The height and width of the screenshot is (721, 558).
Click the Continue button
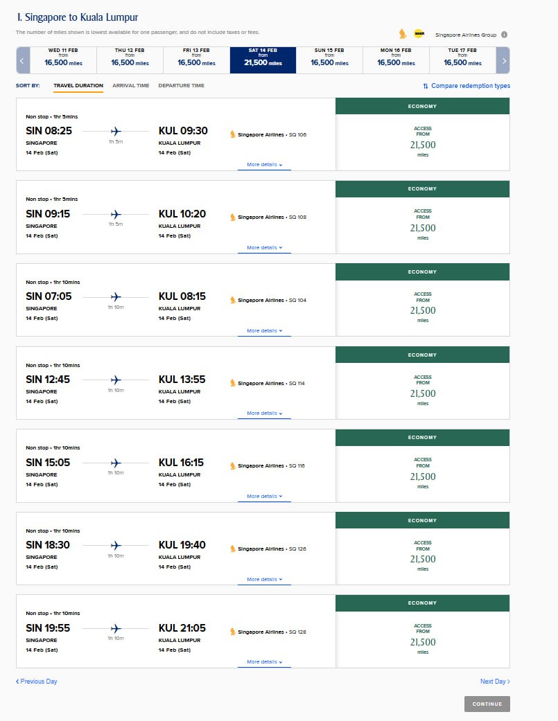[487, 704]
